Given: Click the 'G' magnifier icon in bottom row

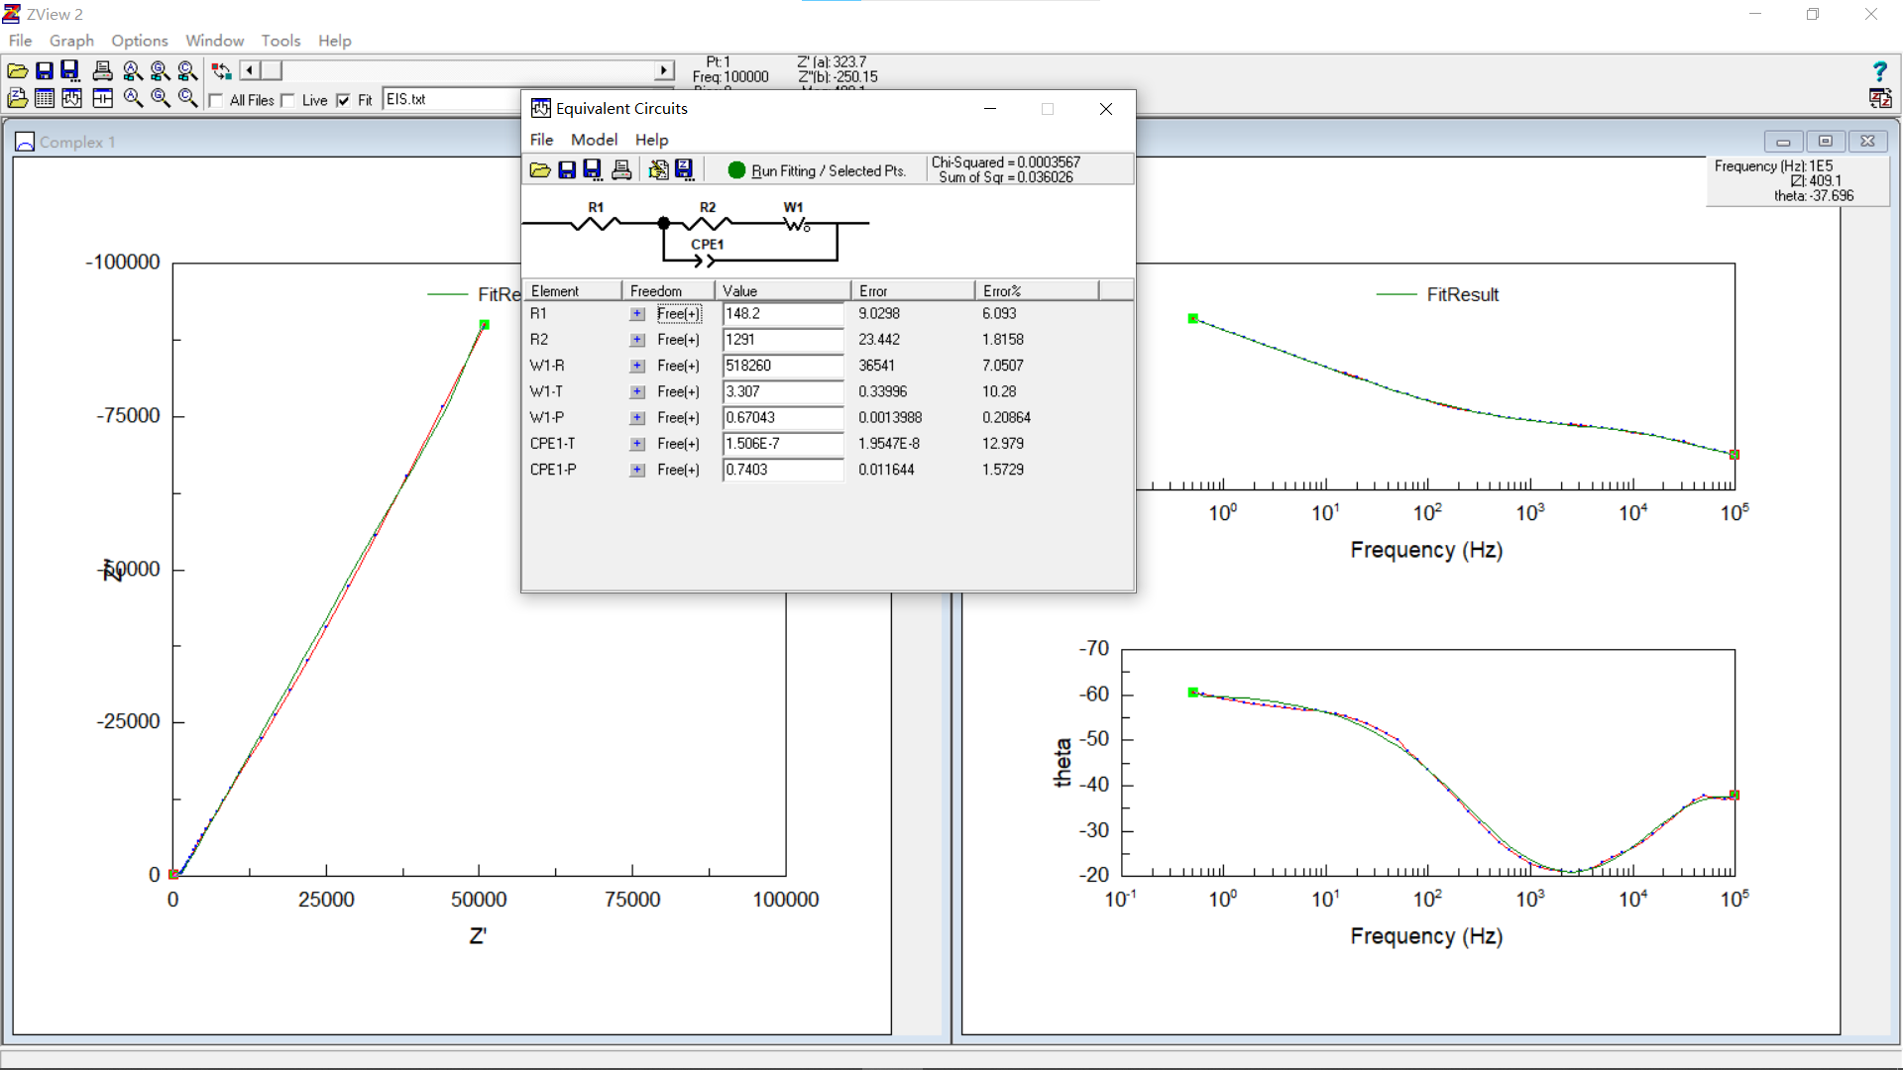Looking at the screenshot, I should point(160,98).
